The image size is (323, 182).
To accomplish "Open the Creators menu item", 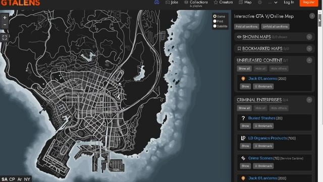I will pos(223,2).
